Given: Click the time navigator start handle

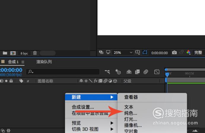Looking at the screenshot, I should pos(166,70).
